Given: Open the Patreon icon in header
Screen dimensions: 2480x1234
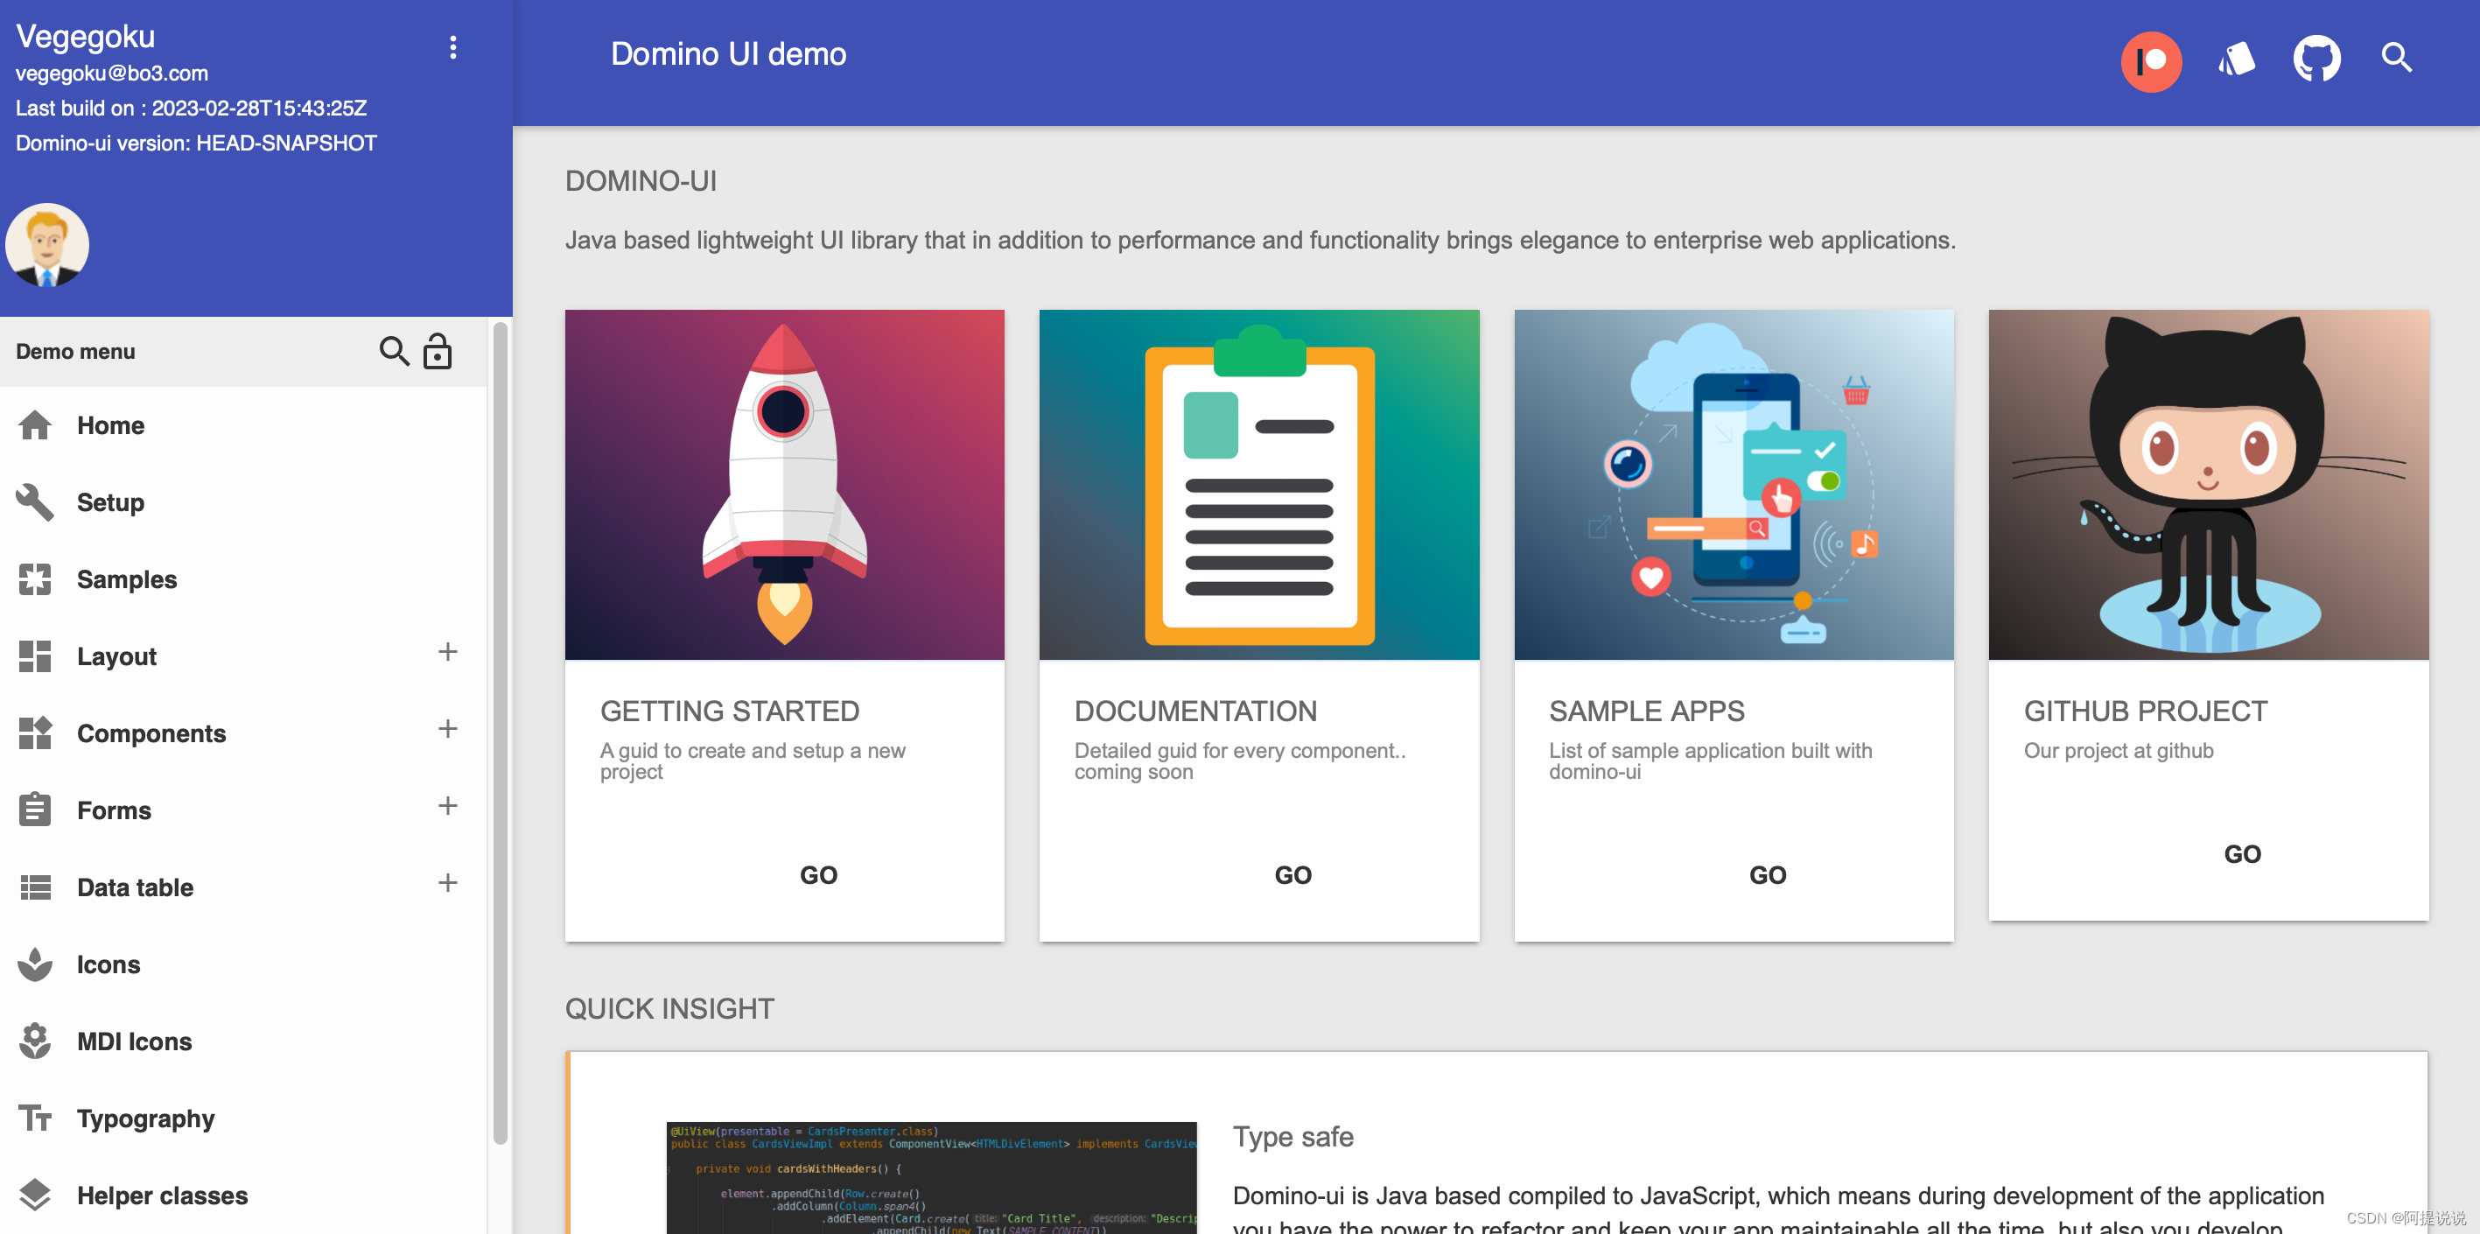Looking at the screenshot, I should [x=2150, y=60].
